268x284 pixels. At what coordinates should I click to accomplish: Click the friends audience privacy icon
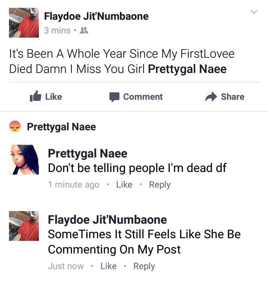[84, 31]
